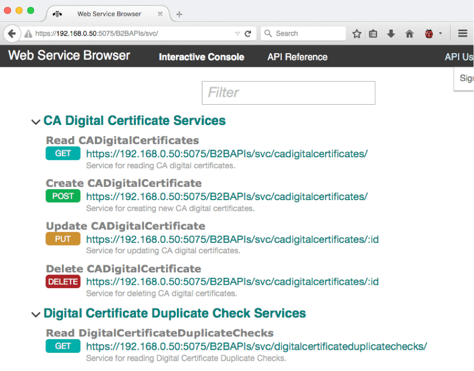Click the tab favicon icon
This screenshot has height=371, width=474.
[x=57, y=14]
